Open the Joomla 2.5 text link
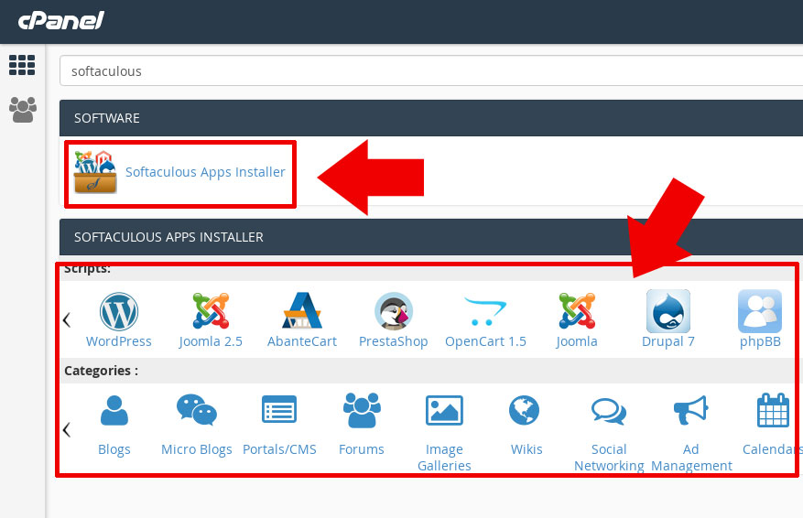 211,341
